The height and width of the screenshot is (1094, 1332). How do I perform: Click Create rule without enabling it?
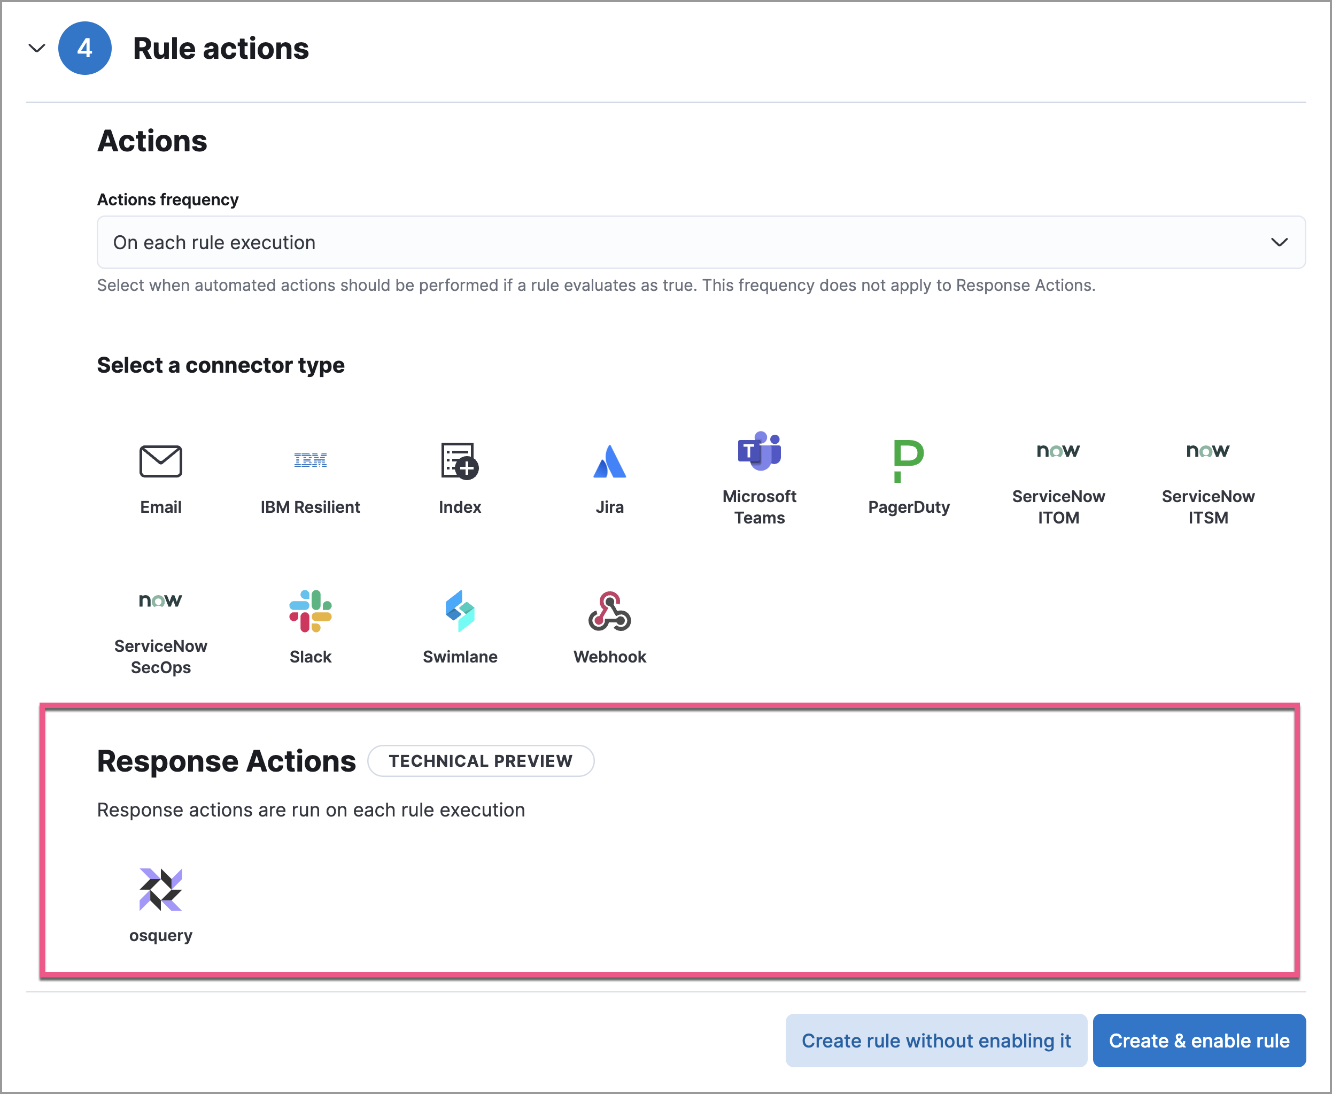click(x=936, y=1041)
